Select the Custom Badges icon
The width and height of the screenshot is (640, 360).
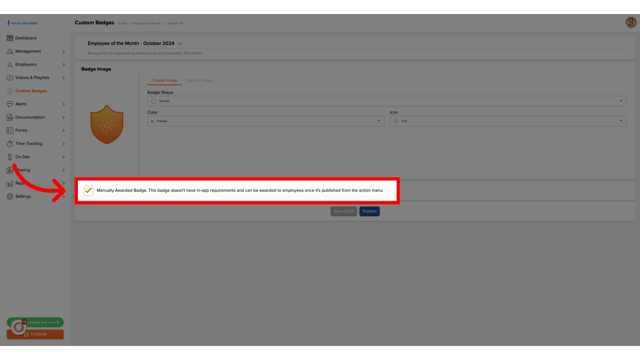pos(9,91)
